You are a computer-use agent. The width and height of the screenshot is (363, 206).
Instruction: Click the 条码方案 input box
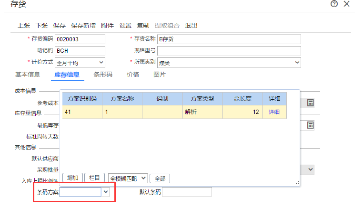(x=81, y=192)
